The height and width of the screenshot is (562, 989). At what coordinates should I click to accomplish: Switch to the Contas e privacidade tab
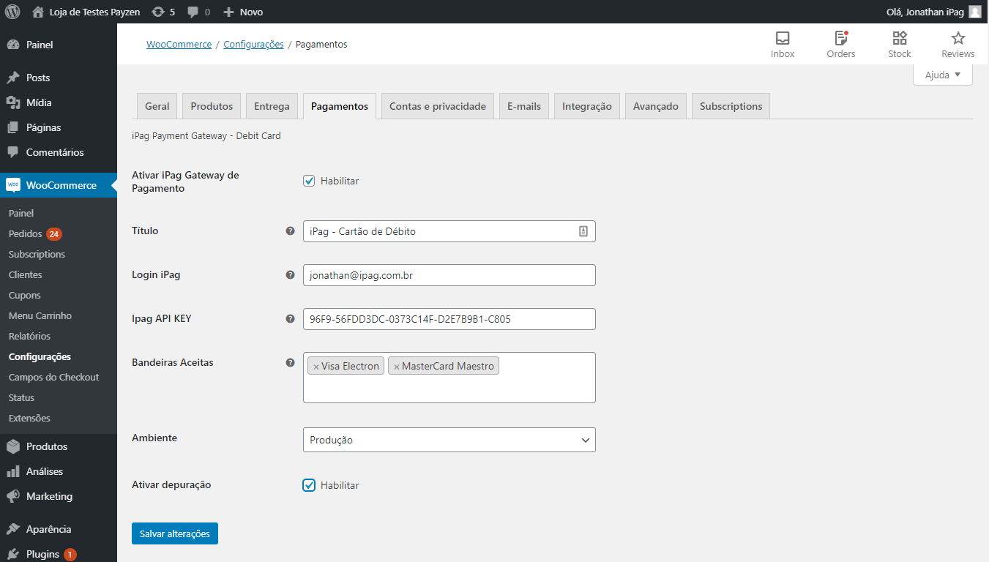tap(438, 106)
